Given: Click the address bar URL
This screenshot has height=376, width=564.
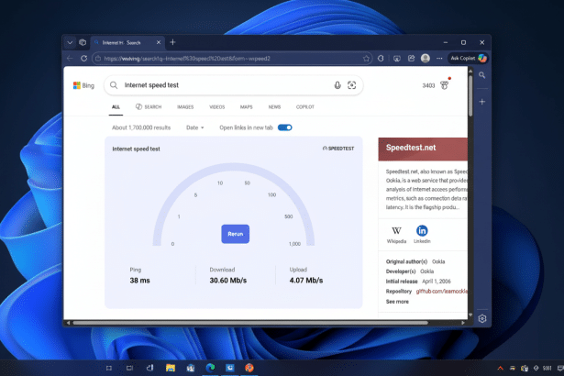Looking at the screenshot, I should pyautogui.click(x=187, y=59).
